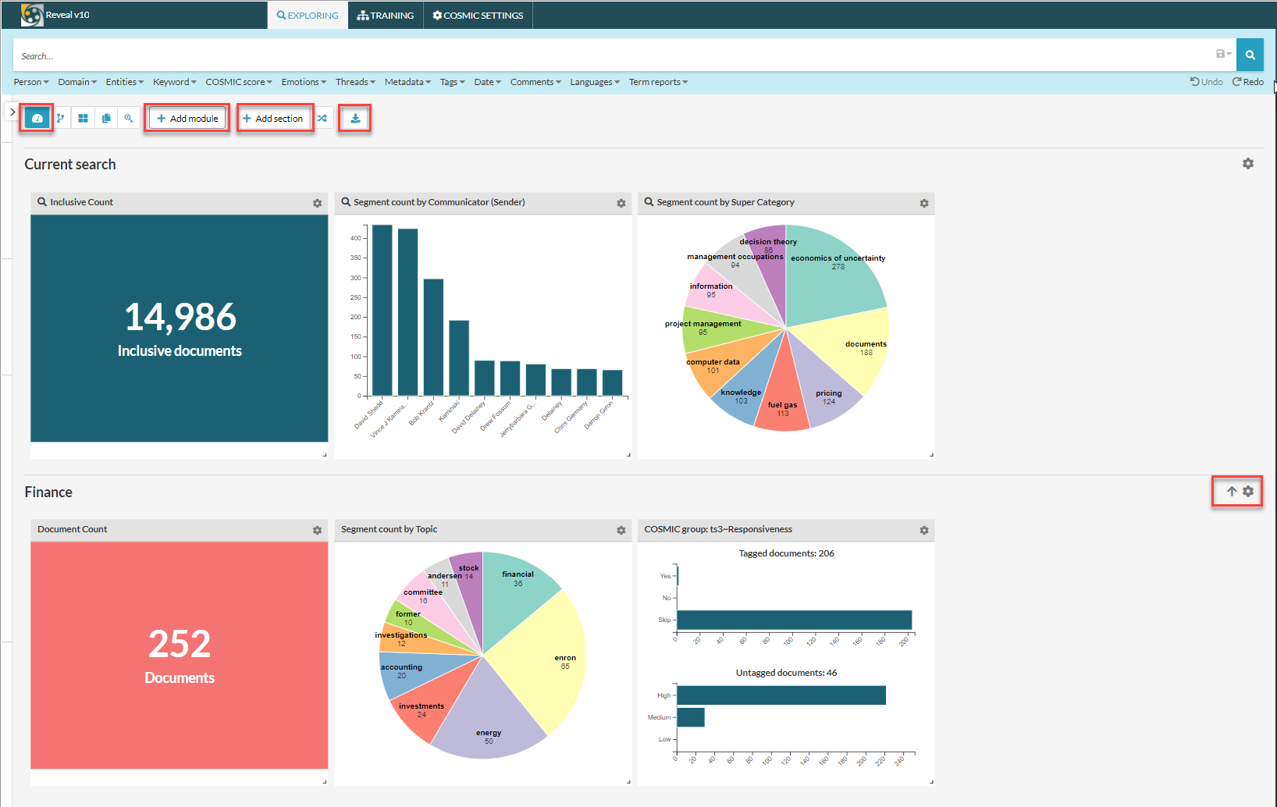The height and width of the screenshot is (807, 1277).
Task: Open Current search section settings gear
Action: tap(1248, 164)
